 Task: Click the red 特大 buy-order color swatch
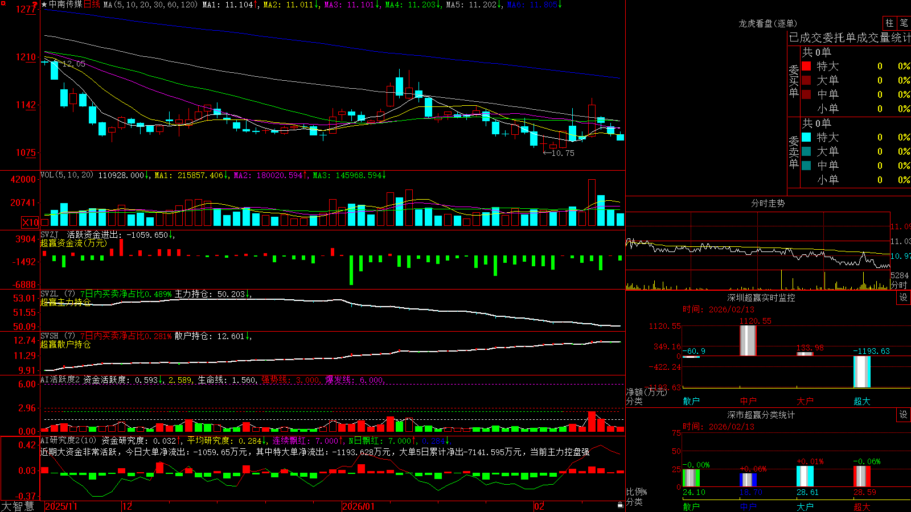point(806,66)
